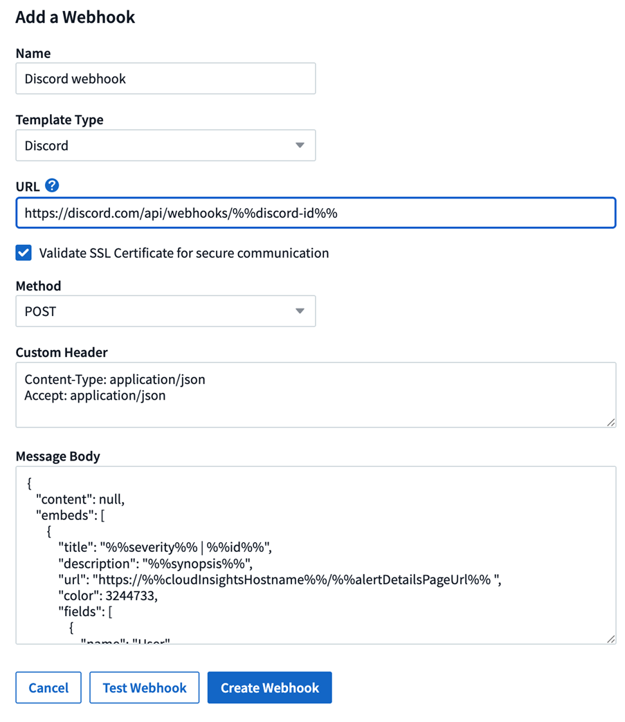Expand the Template Type dropdown arrow
The height and width of the screenshot is (722, 625).
[x=300, y=146]
